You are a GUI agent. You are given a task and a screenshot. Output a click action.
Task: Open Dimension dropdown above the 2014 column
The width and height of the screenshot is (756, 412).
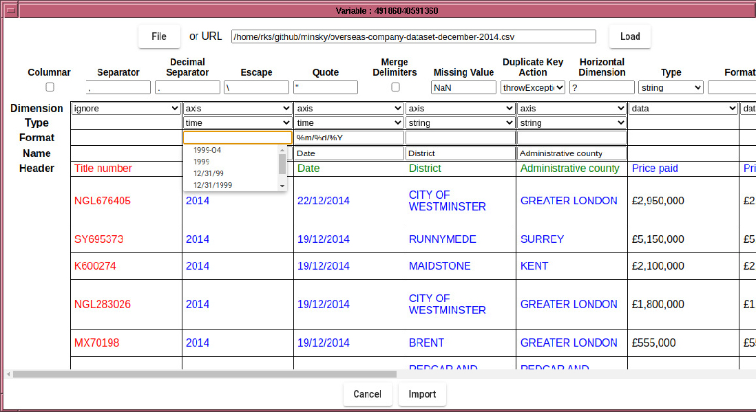click(x=238, y=109)
